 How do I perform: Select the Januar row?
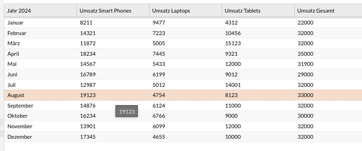point(15,23)
